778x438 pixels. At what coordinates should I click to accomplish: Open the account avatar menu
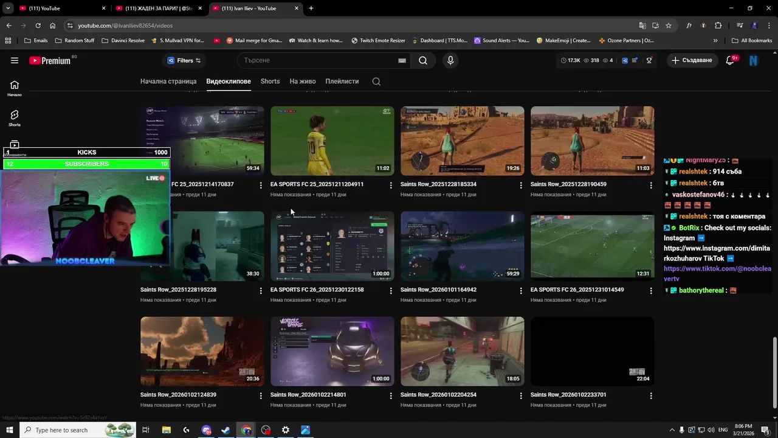pos(754,60)
